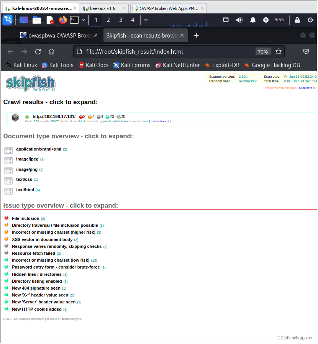Click the Firefox reload page icon
318x344 pixels.
click(x=37, y=51)
